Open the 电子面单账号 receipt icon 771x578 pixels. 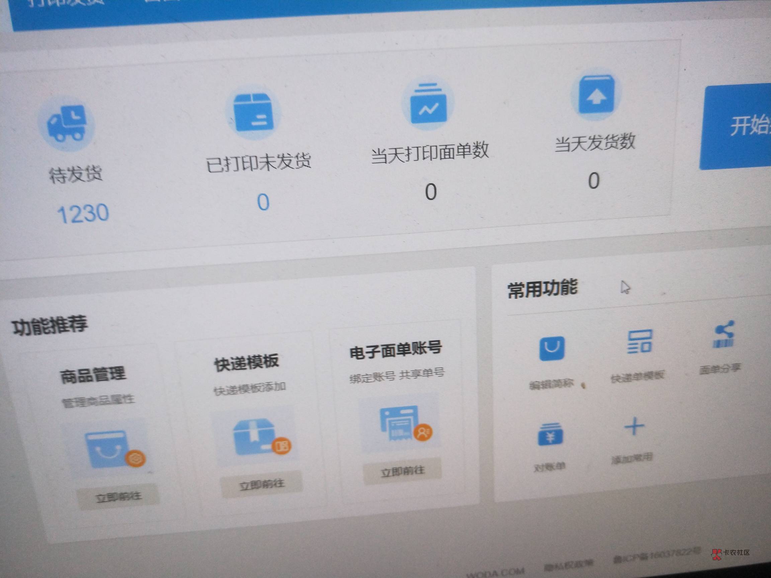coord(405,424)
